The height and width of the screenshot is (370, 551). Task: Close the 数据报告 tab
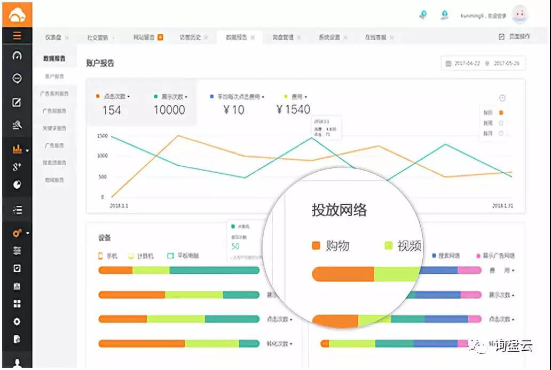[253, 37]
